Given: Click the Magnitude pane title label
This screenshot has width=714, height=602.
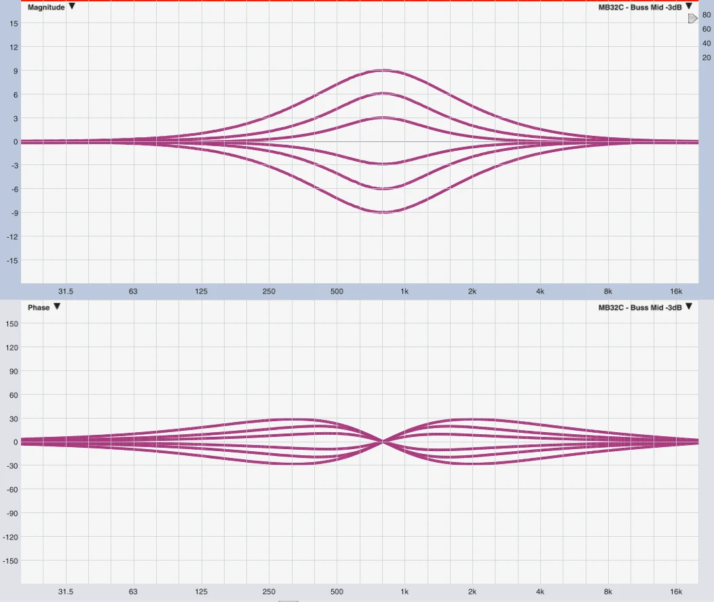Looking at the screenshot, I should coord(46,7).
